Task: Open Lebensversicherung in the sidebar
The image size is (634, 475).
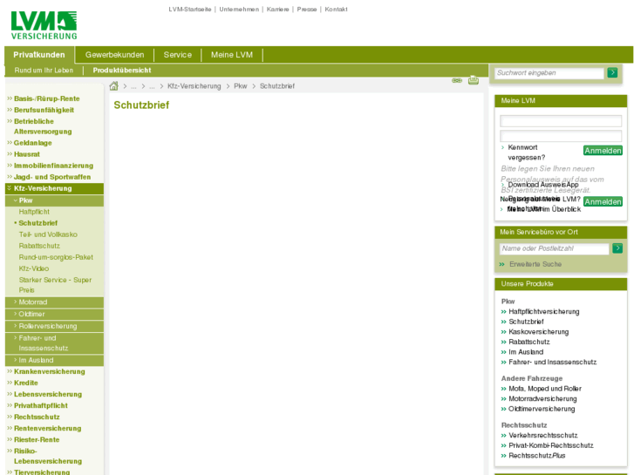Action: coord(48,394)
